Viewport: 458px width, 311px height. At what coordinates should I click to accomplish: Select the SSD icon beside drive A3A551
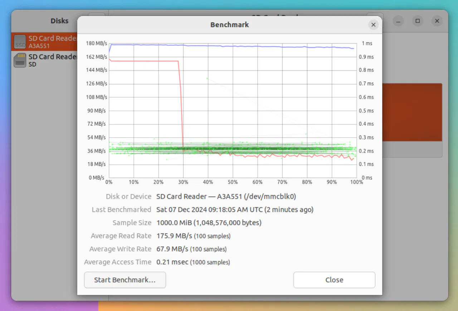[x=20, y=41]
